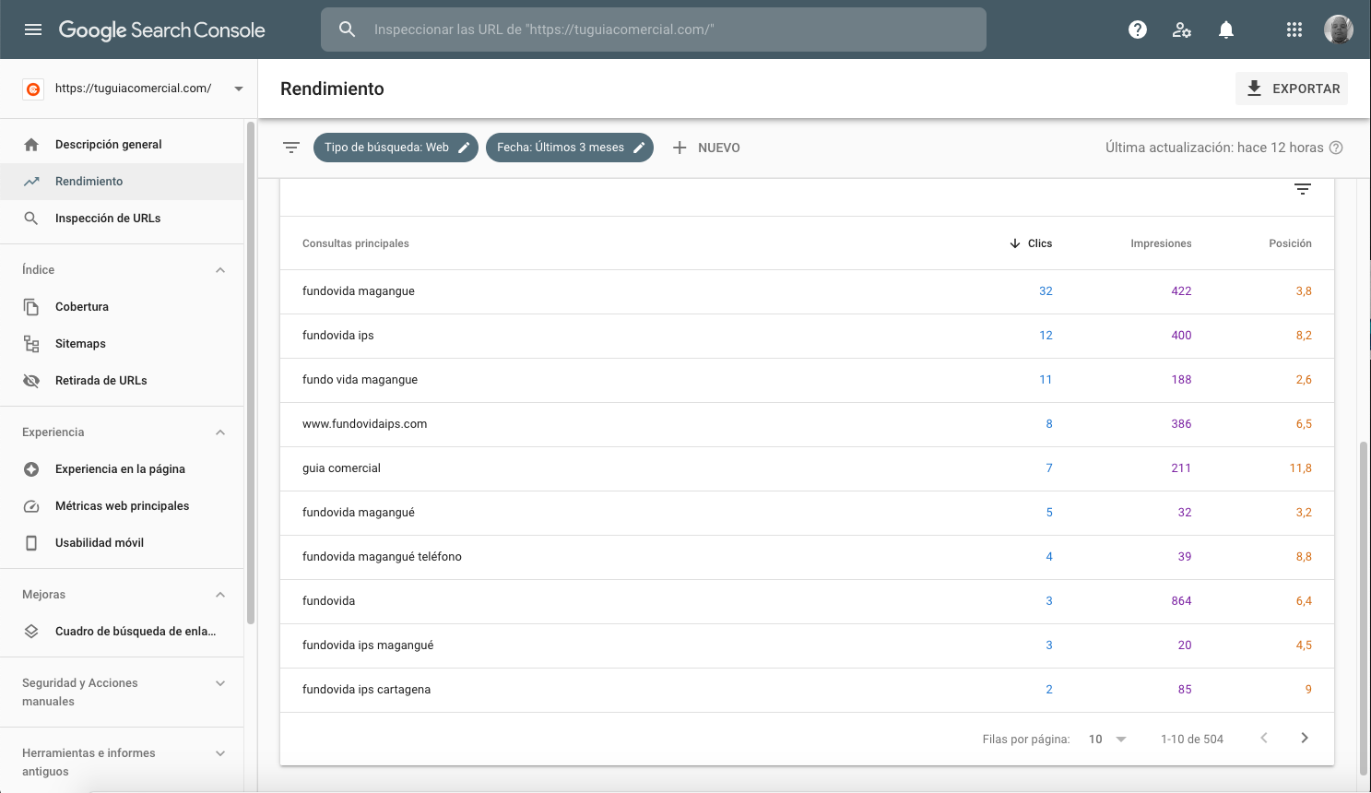Go to previous page of queries
The image size is (1371, 793).
pyautogui.click(x=1264, y=738)
